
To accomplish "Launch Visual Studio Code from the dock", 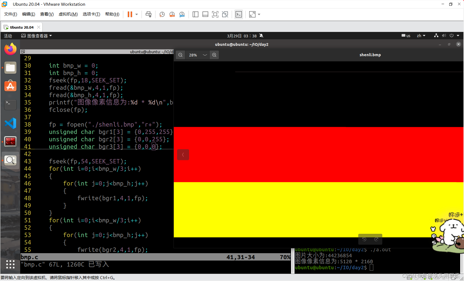I will [10, 123].
